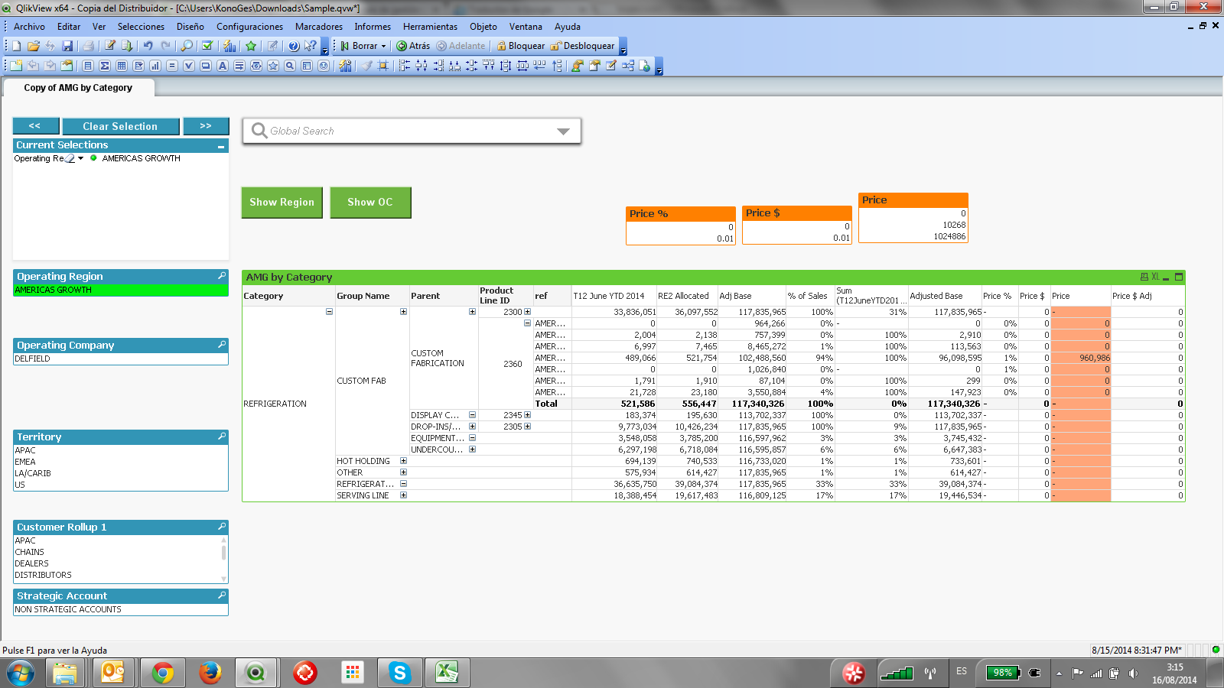Image resolution: width=1224 pixels, height=688 pixels.
Task: Click XL export icon on AMG chart
Action: pyautogui.click(x=1155, y=277)
